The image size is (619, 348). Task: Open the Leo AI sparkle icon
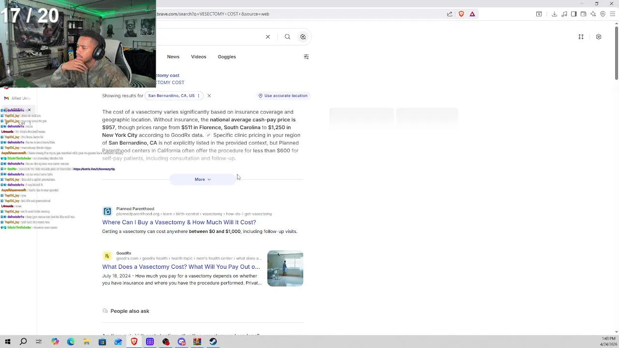(593, 14)
